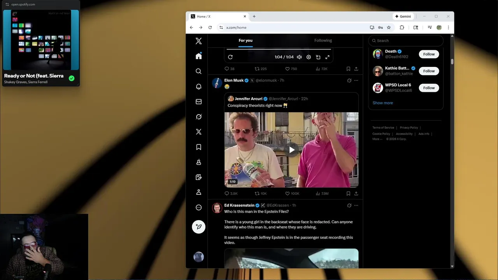
Task: Open account avatar at sidebar bottom
Action: coord(198,257)
